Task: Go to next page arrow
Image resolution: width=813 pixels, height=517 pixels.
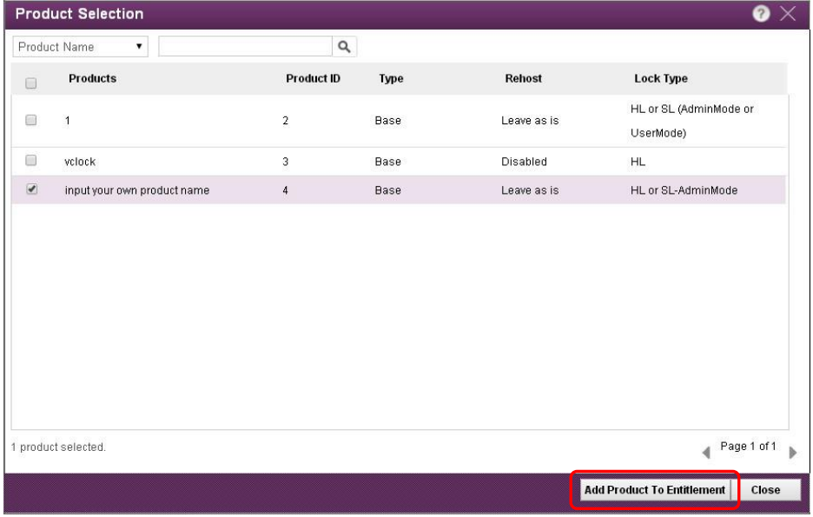Action: tap(791, 452)
